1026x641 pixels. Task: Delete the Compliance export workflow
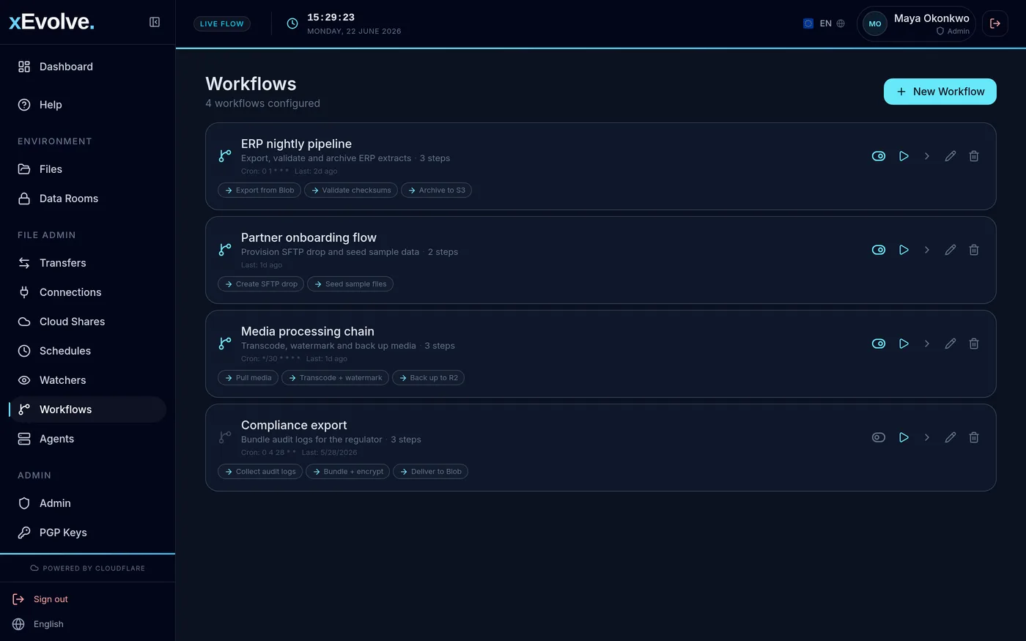pyautogui.click(x=974, y=437)
